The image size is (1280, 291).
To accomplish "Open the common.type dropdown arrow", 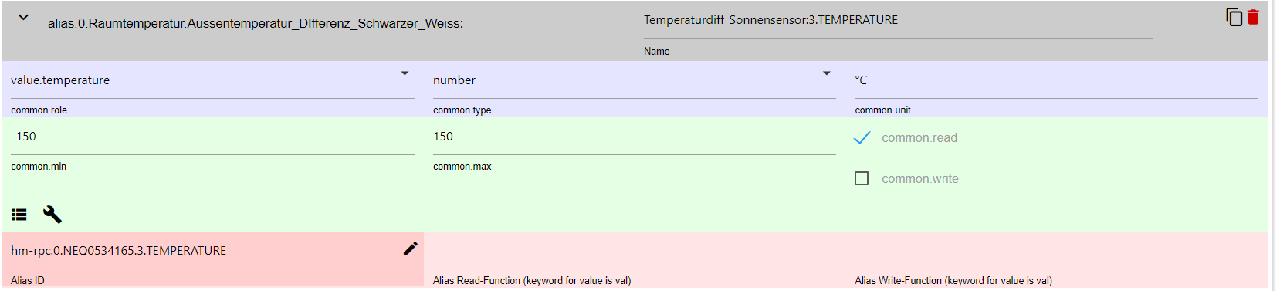I will [x=826, y=73].
